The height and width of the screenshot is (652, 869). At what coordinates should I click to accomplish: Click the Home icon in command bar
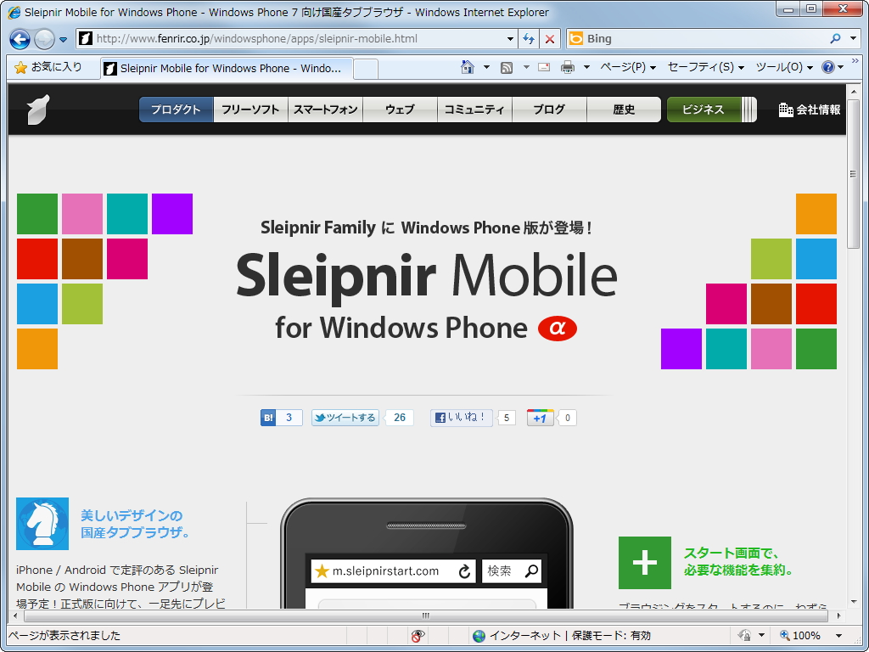coord(468,67)
